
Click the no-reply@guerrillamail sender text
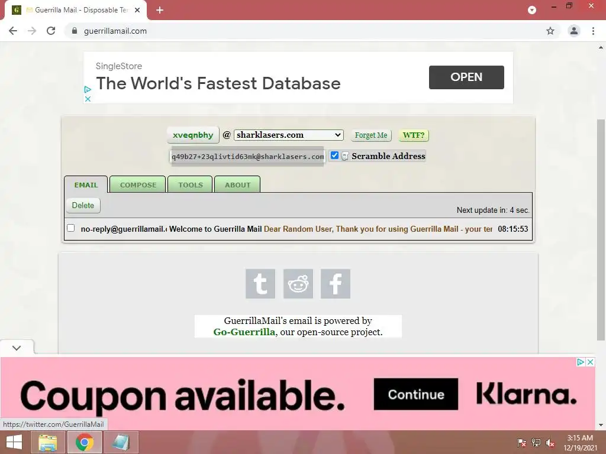(124, 229)
